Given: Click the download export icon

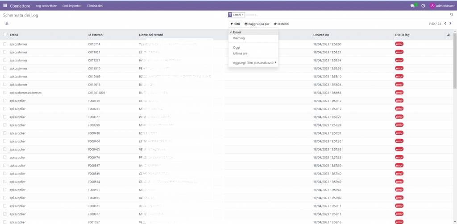Looking at the screenshot, I should tap(7, 23).
